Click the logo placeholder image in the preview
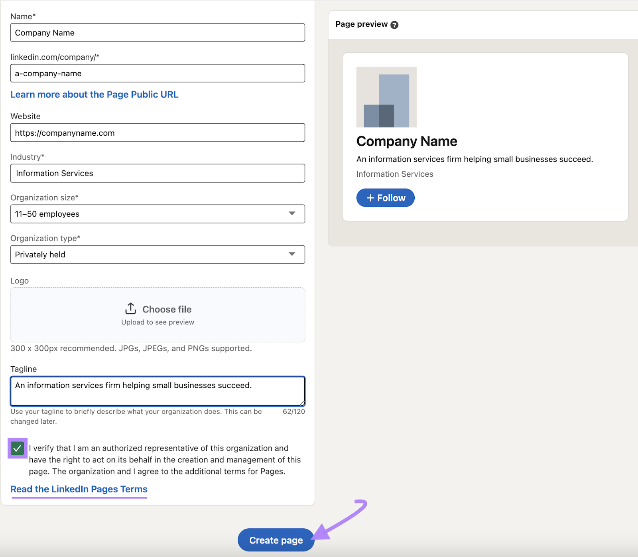 tap(386, 98)
